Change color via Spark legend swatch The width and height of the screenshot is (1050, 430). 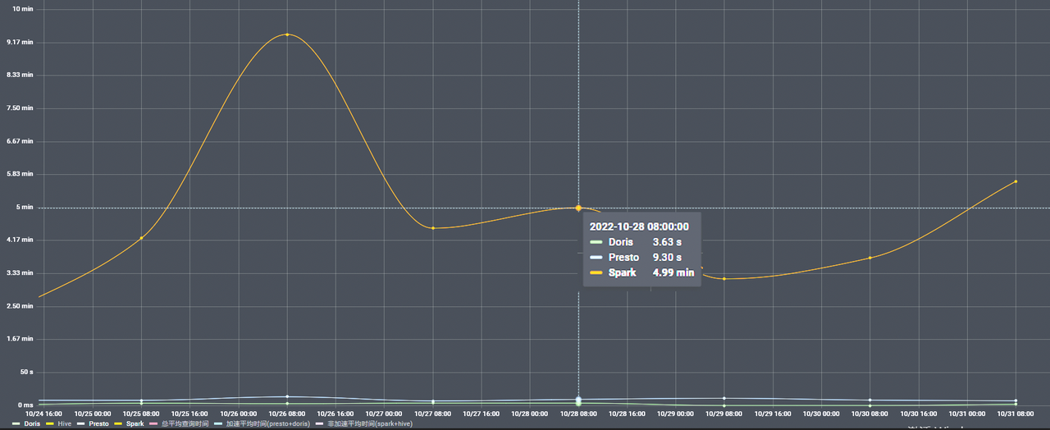(x=119, y=423)
